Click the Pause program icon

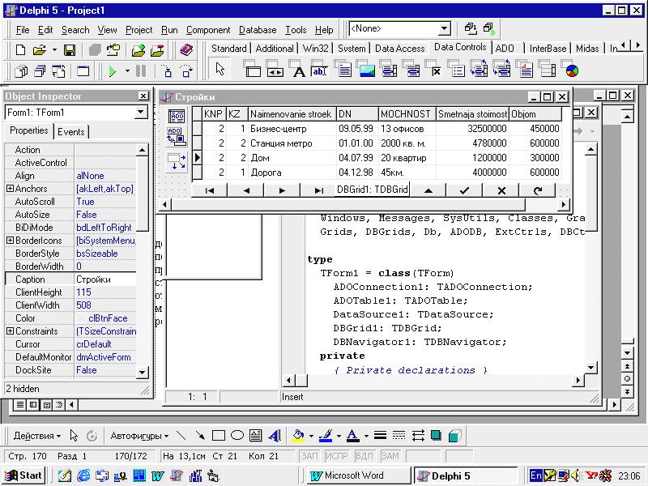pyautogui.click(x=141, y=71)
